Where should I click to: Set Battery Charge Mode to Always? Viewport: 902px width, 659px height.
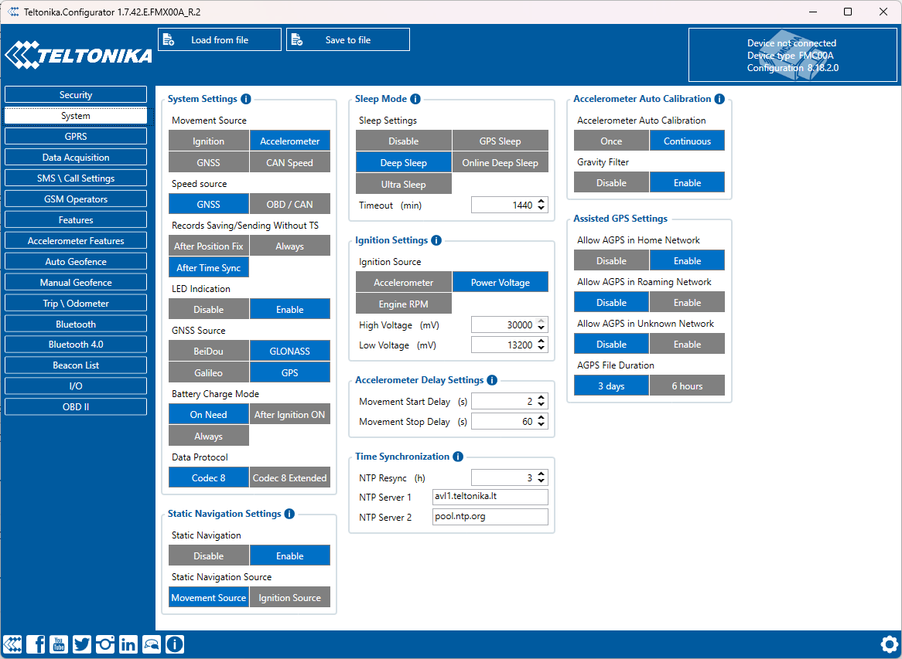tap(208, 436)
